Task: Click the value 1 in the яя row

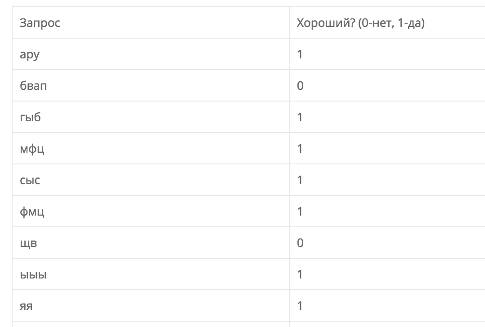Action: click(300, 306)
